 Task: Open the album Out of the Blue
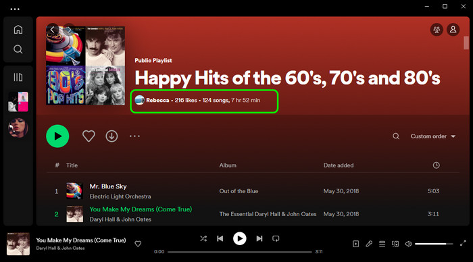click(x=239, y=191)
